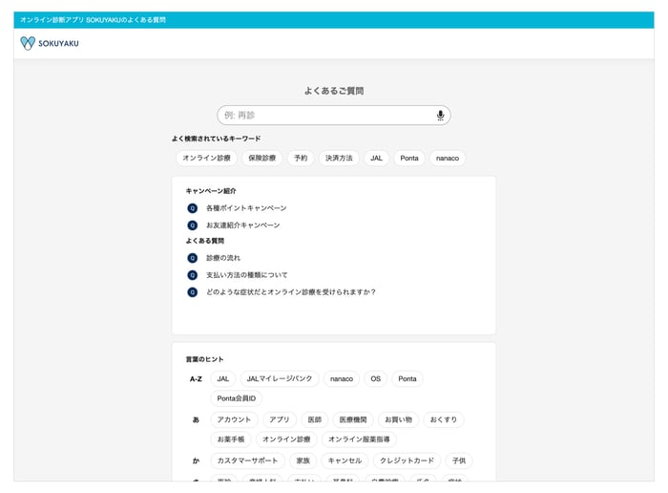Choose Ponta tag in A-Z word hints
This screenshot has width=668, height=493.
[407, 378]
